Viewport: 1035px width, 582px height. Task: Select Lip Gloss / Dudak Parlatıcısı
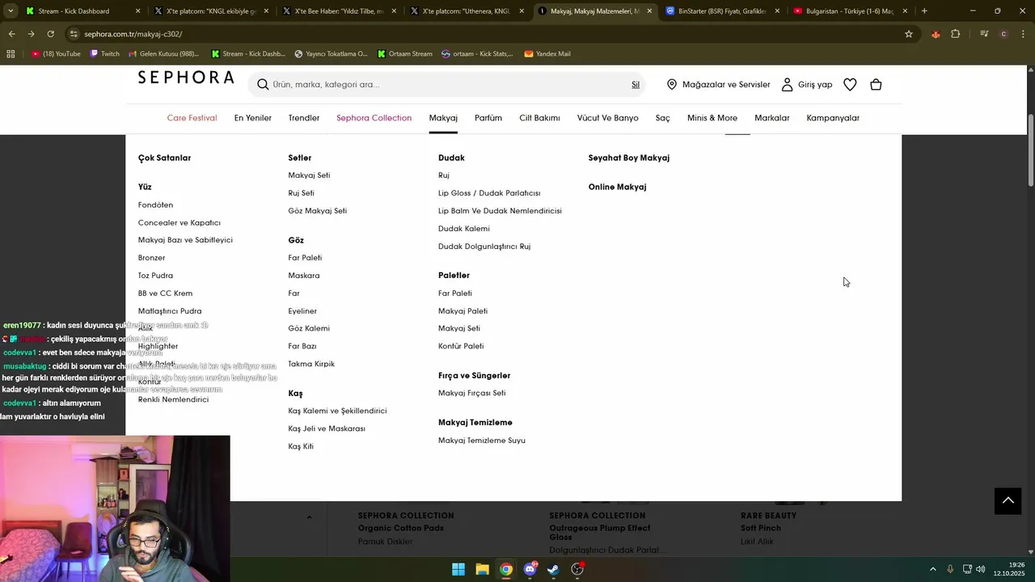point(489,193)
